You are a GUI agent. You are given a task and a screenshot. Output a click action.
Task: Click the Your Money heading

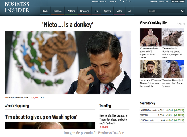[x=148, y=103]
